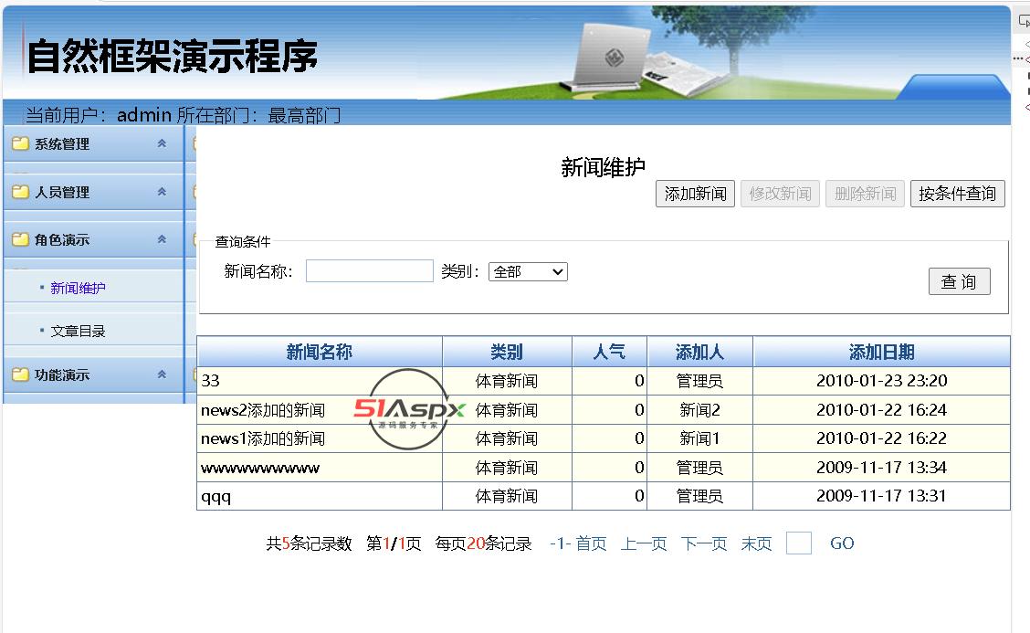Toggle the 功能演示 section chevron
The width and height of the screenshot is (1030, 633).
click(x=162, y=375)
